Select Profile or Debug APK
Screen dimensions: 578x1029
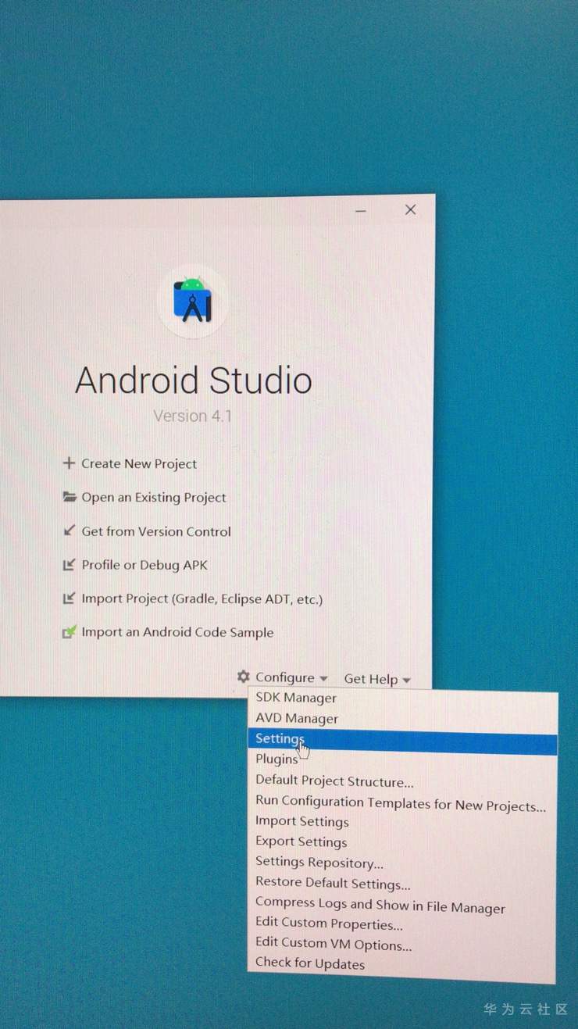144,565
